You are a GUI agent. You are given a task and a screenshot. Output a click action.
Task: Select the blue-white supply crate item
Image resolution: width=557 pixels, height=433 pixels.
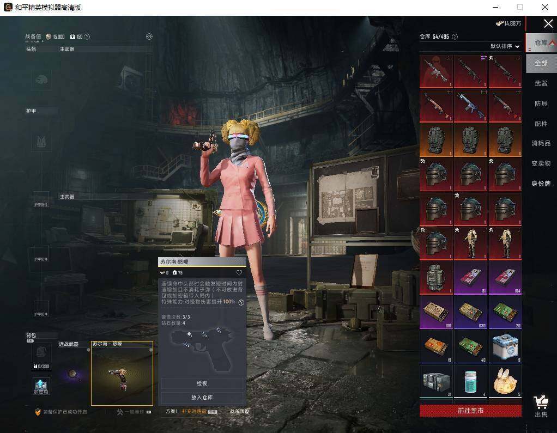tap(505, 347)
